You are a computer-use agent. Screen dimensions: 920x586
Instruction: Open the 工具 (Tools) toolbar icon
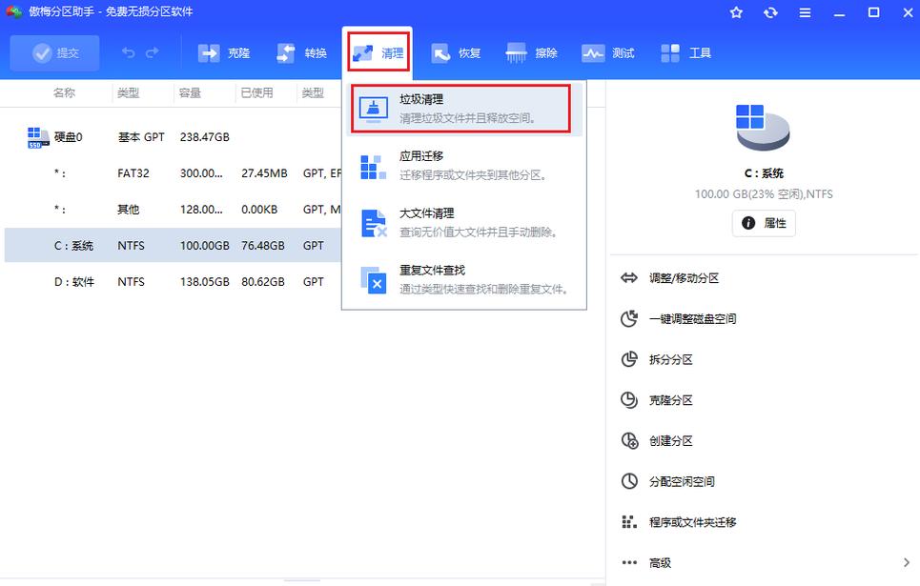[x=685, y=52]
